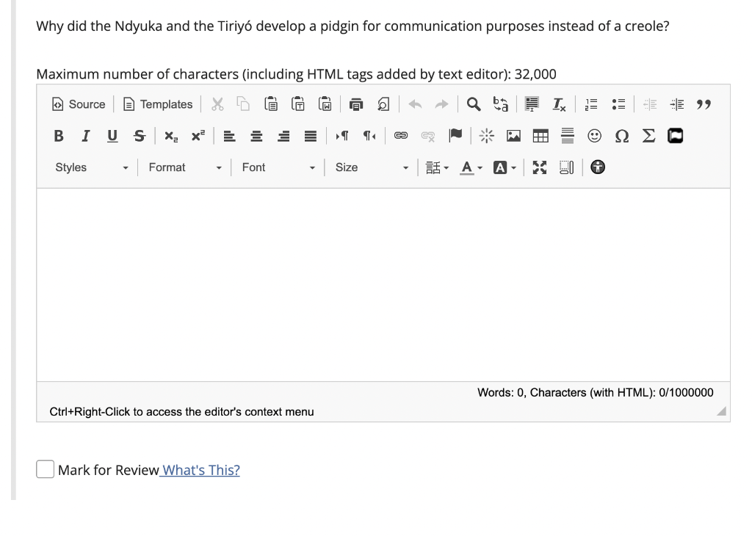Pick a text color from the A dropdown
752x536 pixels.
pos(466,167)
